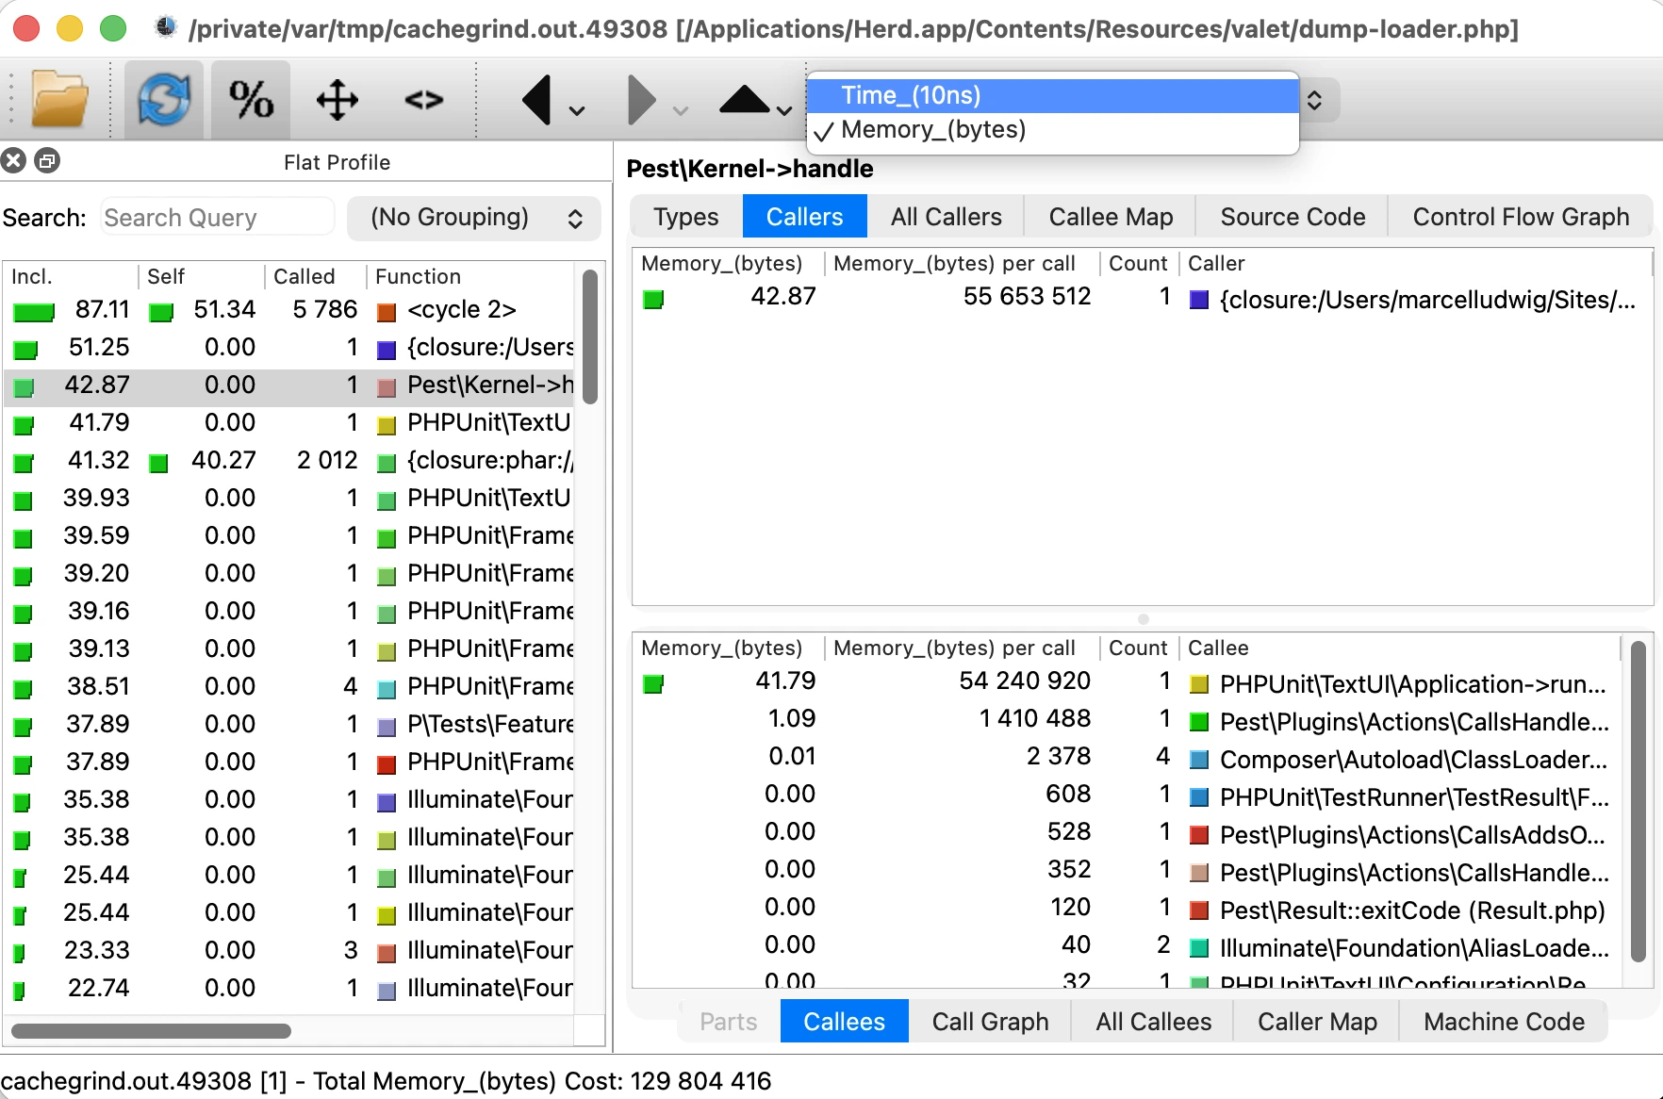Go forward with the right arrow
Screen dimensions: 1663x1099
tap(642, 99)
